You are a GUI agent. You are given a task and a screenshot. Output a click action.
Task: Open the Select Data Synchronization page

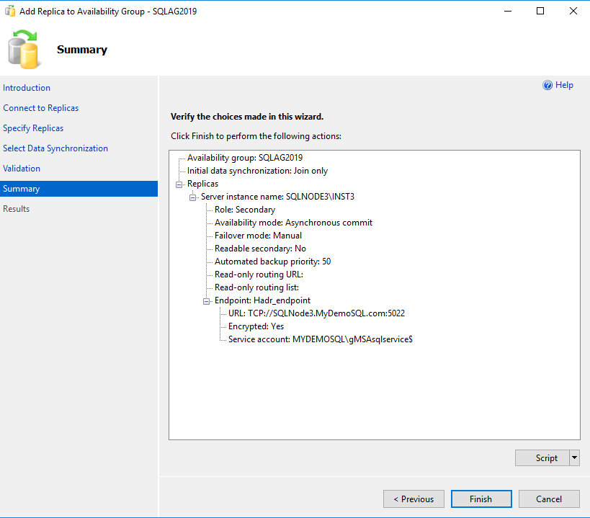tap(55, 148)
